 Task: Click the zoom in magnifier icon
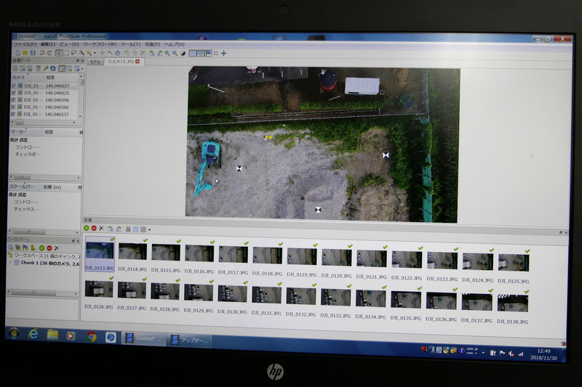167,53
